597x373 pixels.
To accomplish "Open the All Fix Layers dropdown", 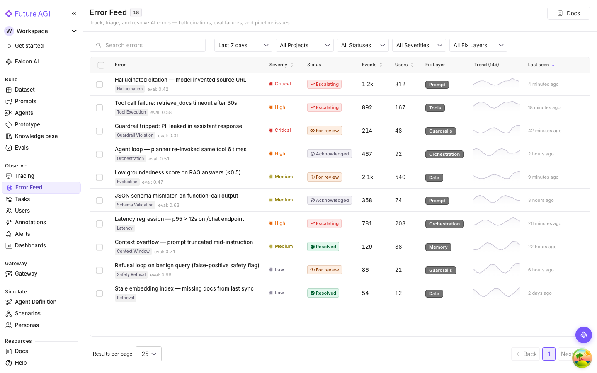I will pos(478,45).
